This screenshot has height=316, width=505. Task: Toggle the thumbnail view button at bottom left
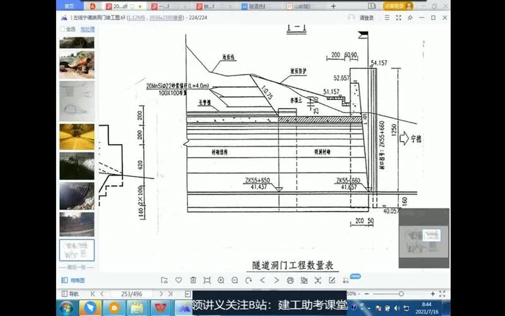pyautogui.click(x=73, y=280)
